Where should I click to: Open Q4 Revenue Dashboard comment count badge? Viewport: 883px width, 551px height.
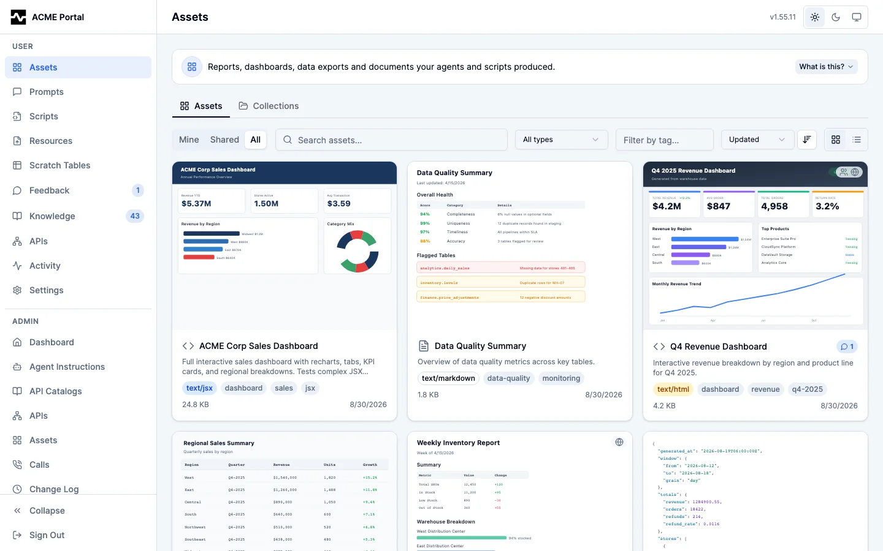[847, 347]
